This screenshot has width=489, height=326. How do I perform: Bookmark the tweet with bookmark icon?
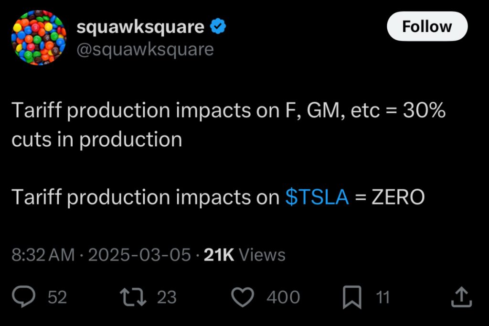[352, 297]
